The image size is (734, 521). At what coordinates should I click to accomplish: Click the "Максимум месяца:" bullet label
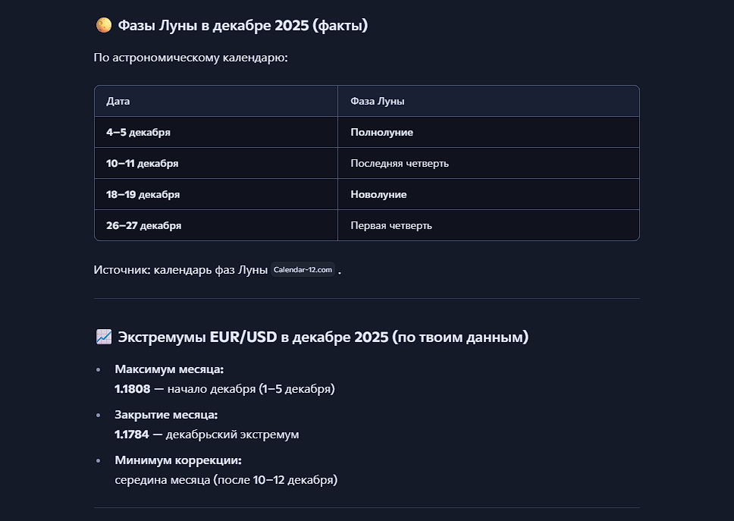click(169, 369)
